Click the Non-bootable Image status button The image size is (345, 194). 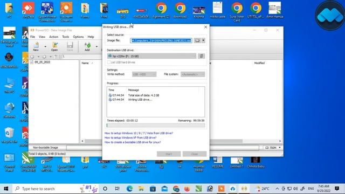pos(45,148)
